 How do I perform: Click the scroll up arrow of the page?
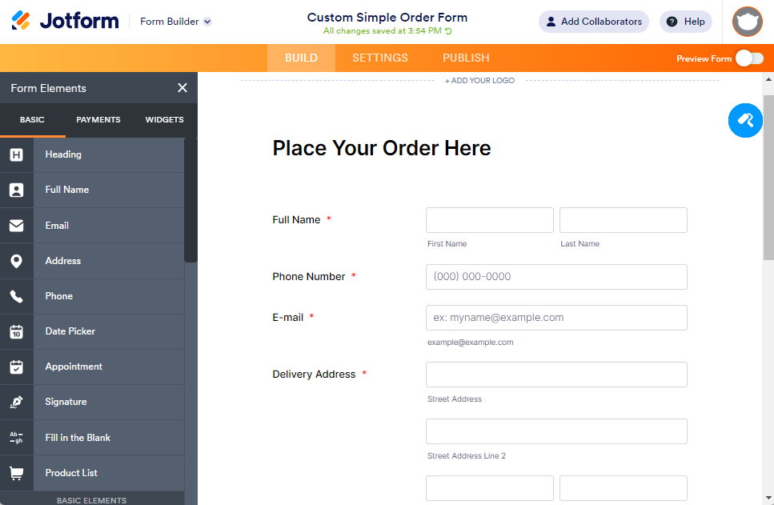click(768, 79)
